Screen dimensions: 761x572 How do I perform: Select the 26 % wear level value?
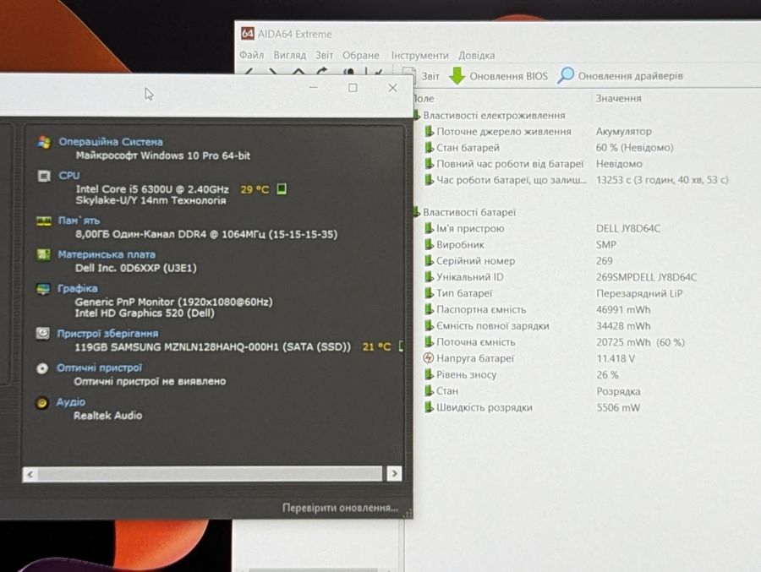(607, 374)
